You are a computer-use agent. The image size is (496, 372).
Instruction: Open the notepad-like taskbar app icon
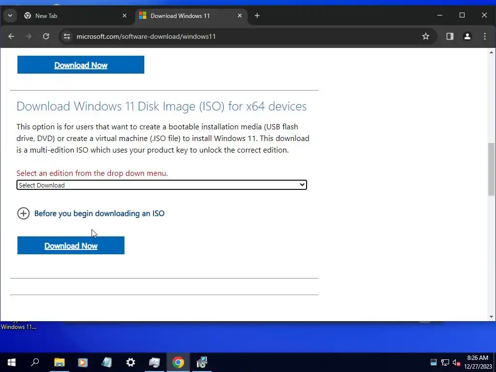click(x=107, y=362)
